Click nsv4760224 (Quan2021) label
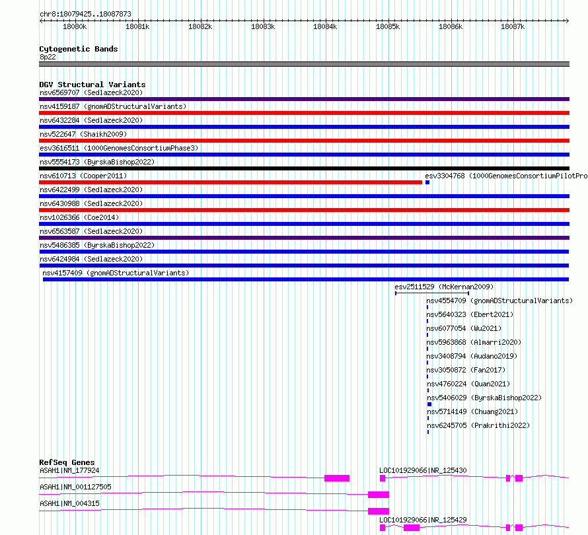Viewport: 588px width, 535px height. 468,384
